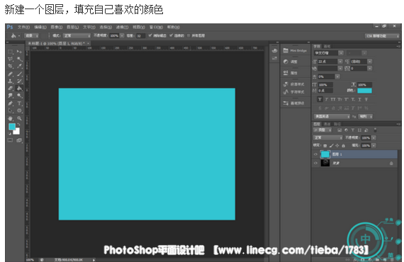Screen dimensions: 404x262
Task: Change the screen mode
Action: point(19,140)
